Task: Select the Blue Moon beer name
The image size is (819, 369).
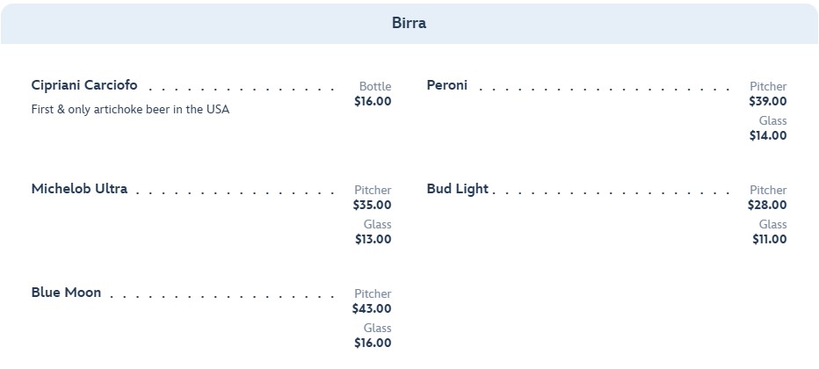Action: click(x=66, y=293)
